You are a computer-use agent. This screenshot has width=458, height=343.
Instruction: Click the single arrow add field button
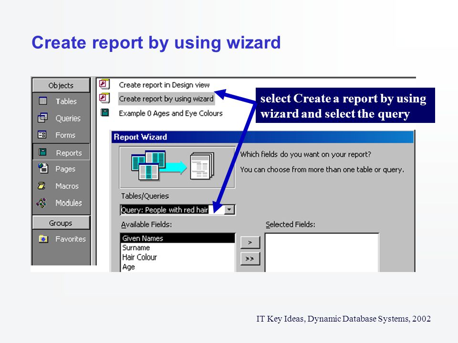[250, 242]
